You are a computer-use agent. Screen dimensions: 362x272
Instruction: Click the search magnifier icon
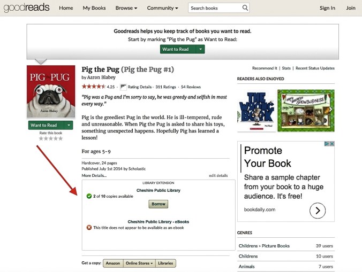click(245, 8)
